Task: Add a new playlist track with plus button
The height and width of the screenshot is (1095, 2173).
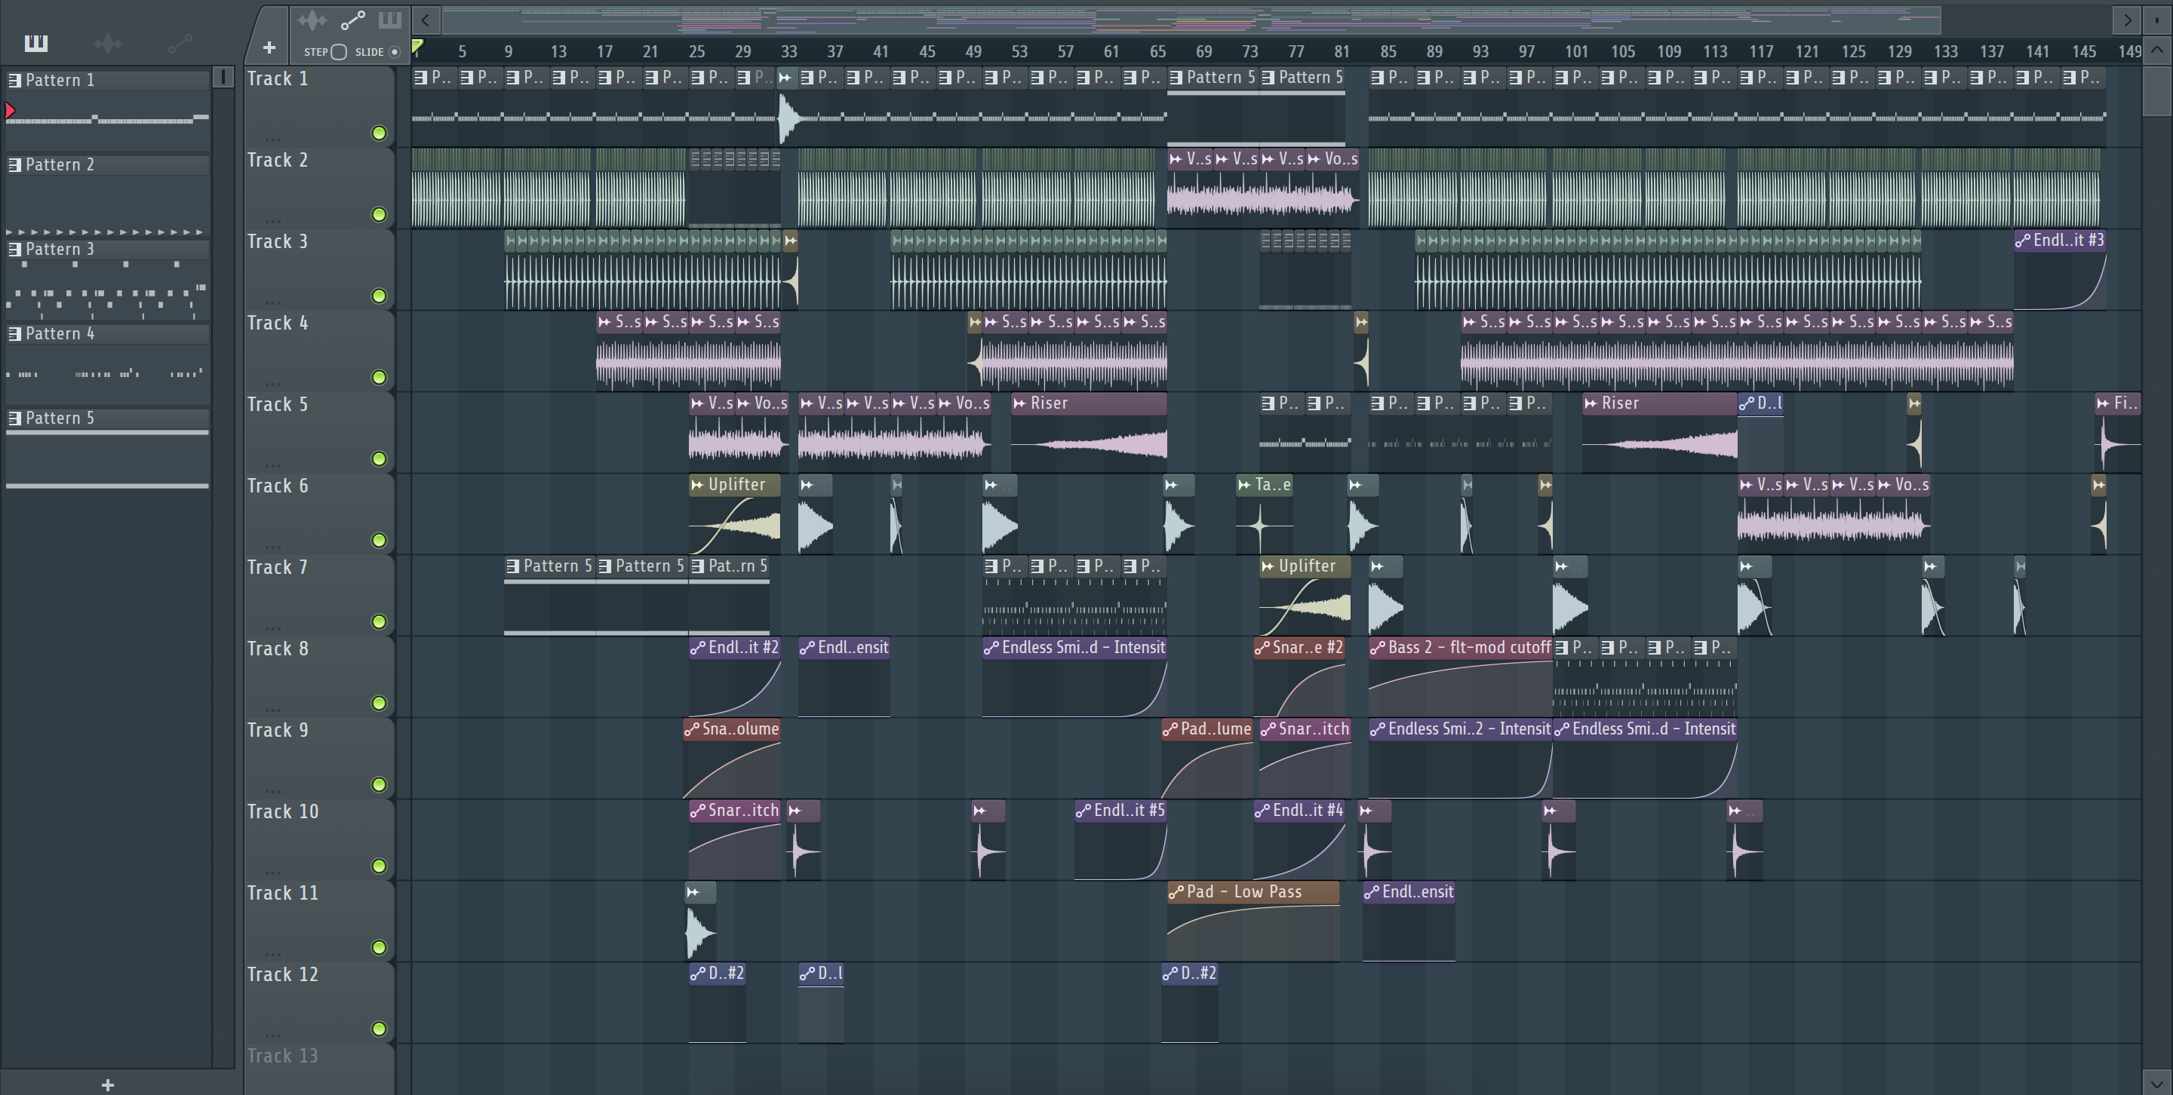Action: coord(269,48)
